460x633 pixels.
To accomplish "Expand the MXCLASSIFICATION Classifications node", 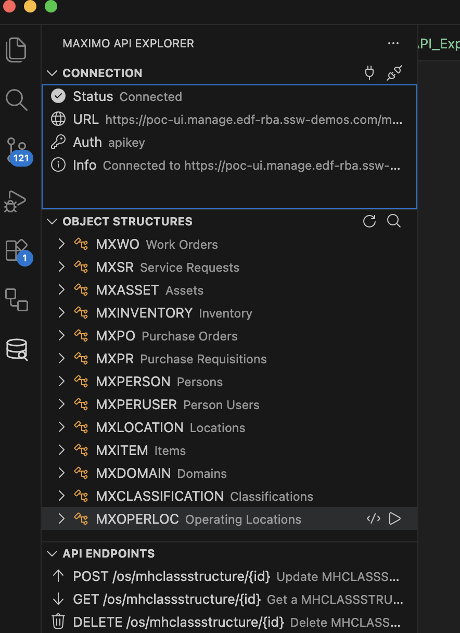I will point(61,496).
